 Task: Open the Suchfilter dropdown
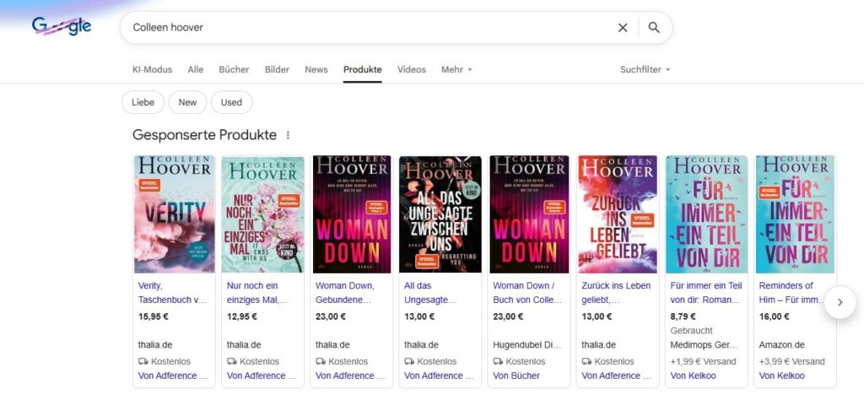coord(645,69)
